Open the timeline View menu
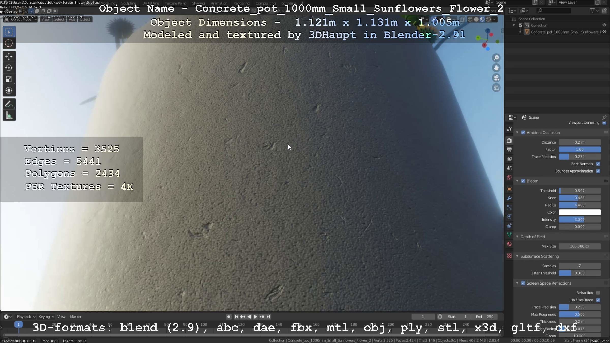This screenshot has width=610, height=343. 61,317
